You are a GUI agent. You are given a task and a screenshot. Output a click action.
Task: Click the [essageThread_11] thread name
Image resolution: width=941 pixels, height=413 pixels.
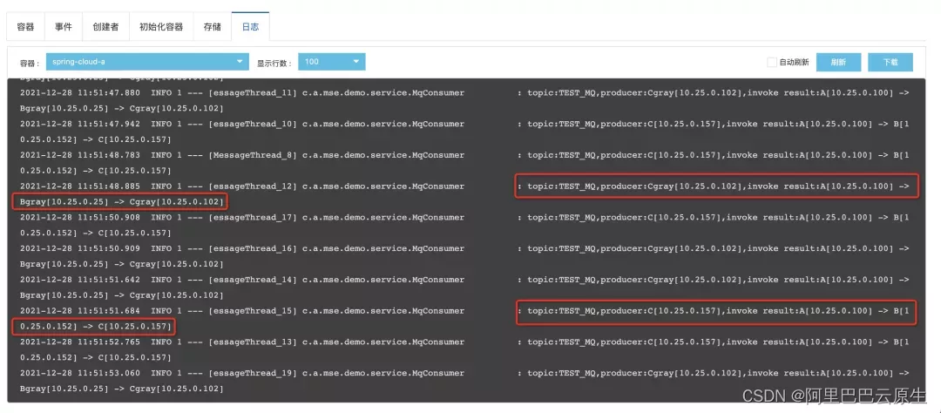click(253, 93)
